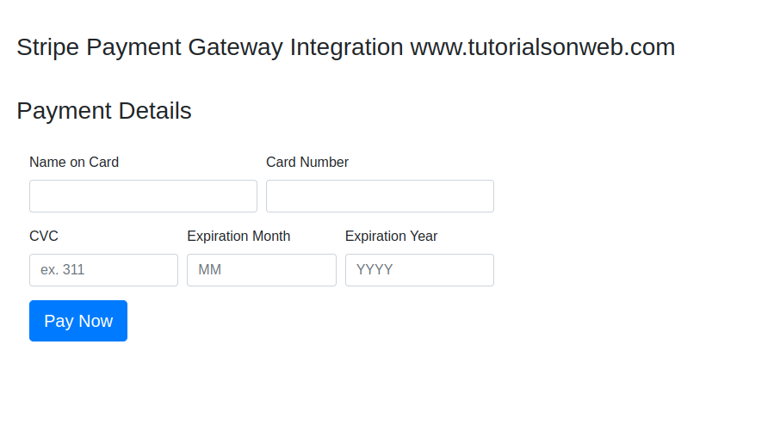Click the "CVC" label
774x443 pixels.
[x=44, y=236]
